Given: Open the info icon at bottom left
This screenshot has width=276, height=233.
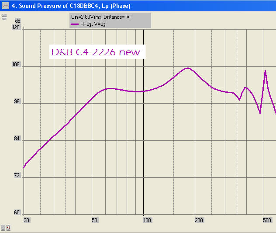Looking at the screenshot, I should [3, 228].
